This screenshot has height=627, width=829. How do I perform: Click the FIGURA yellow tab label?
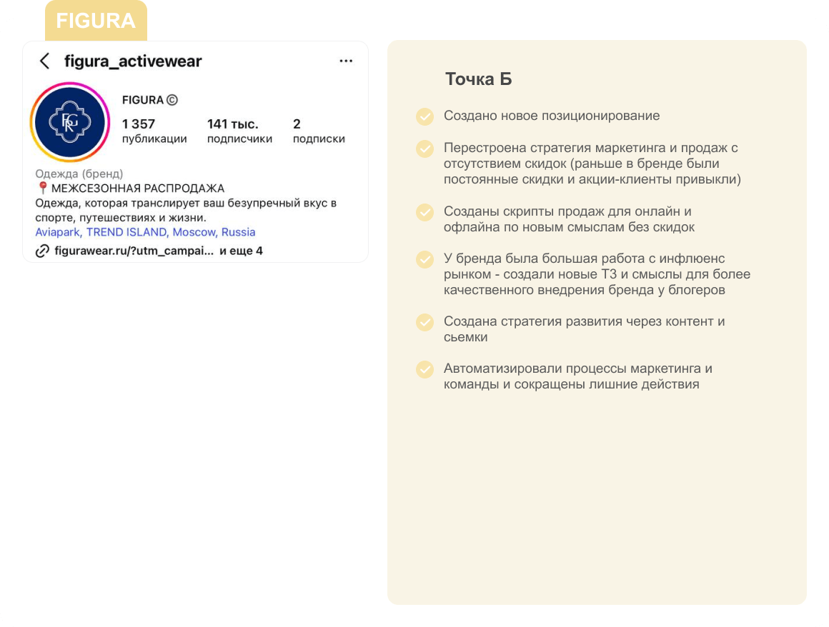[x=96, y=21]
